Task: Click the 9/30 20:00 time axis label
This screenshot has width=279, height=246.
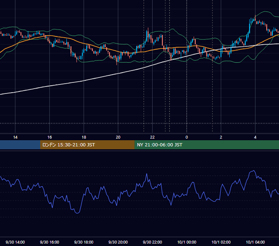Action: point(118,242)
